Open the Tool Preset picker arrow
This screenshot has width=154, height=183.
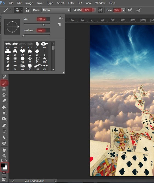[x=10, y=10]
